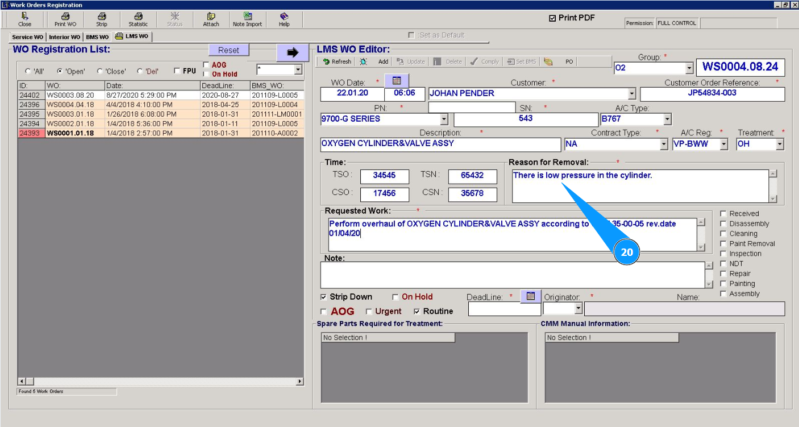Tick the NDT checkbox
The width and height of the screenshot is (799, 427).
tap(723, 263)
